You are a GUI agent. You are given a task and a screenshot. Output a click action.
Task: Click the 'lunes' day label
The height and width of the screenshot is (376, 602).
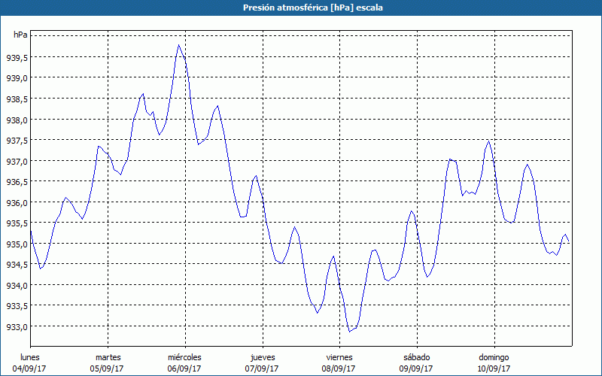(30, 357)
